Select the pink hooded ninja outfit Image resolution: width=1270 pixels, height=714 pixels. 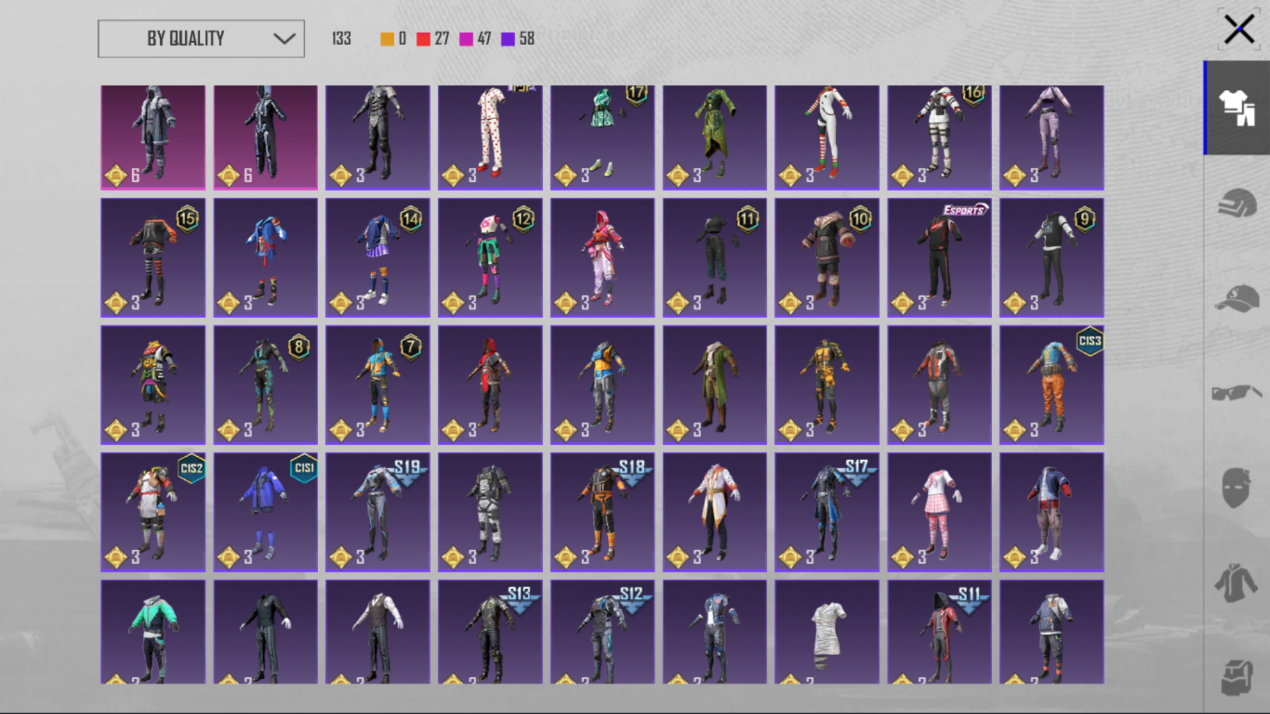[x=602, y=258]
